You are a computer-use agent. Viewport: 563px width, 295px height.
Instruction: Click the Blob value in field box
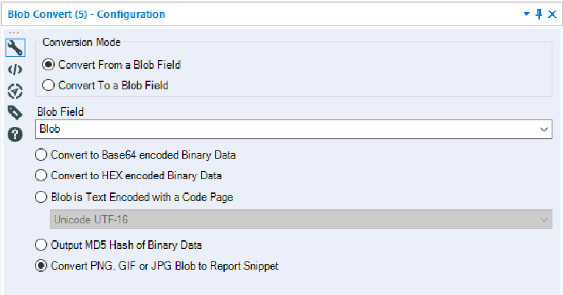[50, 129]
